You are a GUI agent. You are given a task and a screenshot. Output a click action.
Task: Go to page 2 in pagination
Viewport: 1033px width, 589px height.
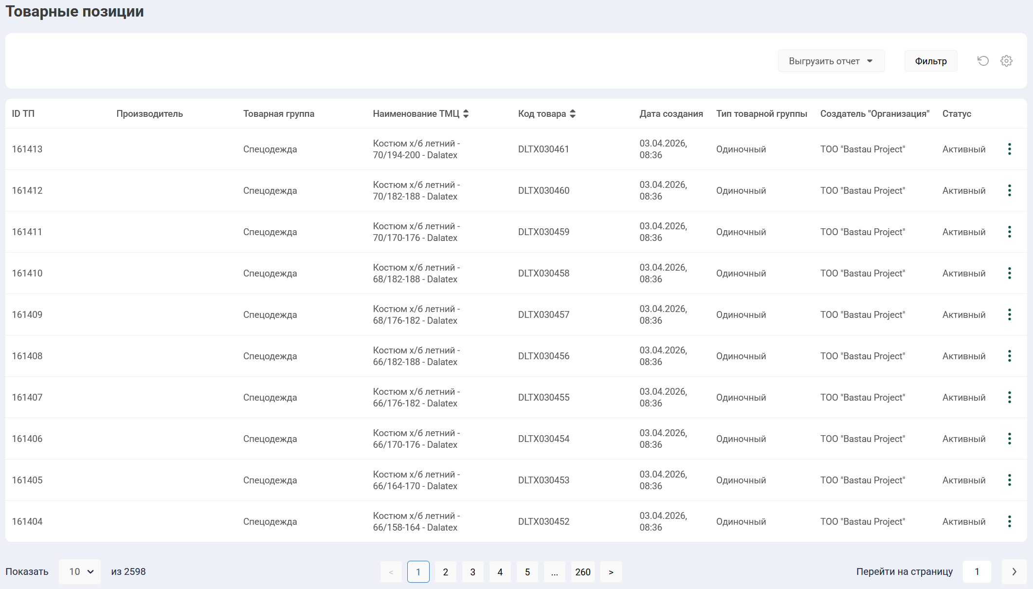click(445, 572)
